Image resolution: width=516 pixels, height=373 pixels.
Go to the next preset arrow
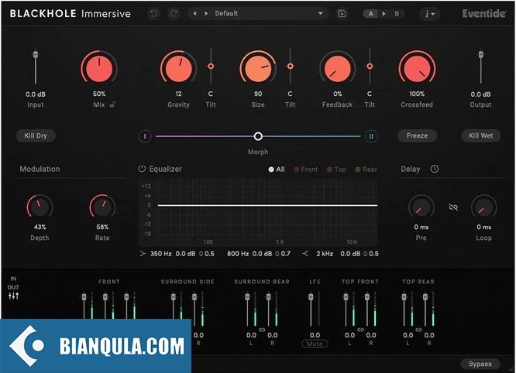click(206, 13)
